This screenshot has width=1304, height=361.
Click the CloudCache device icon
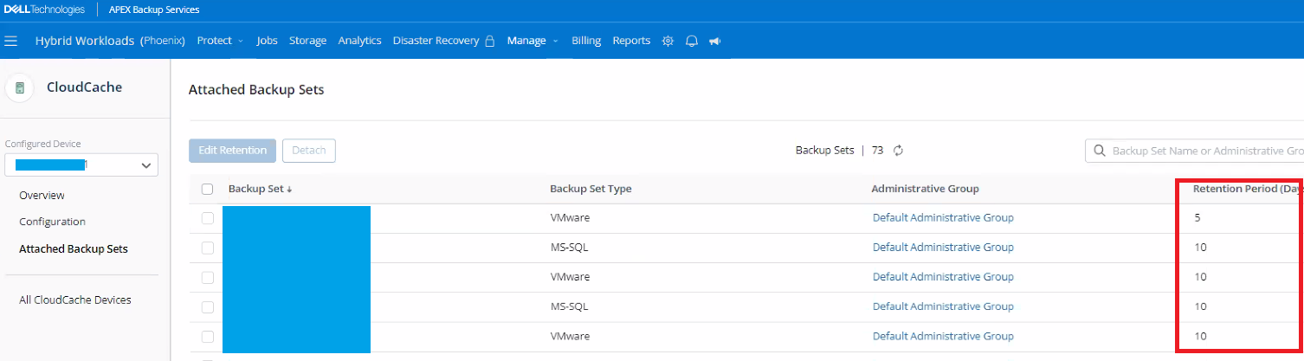20,87
